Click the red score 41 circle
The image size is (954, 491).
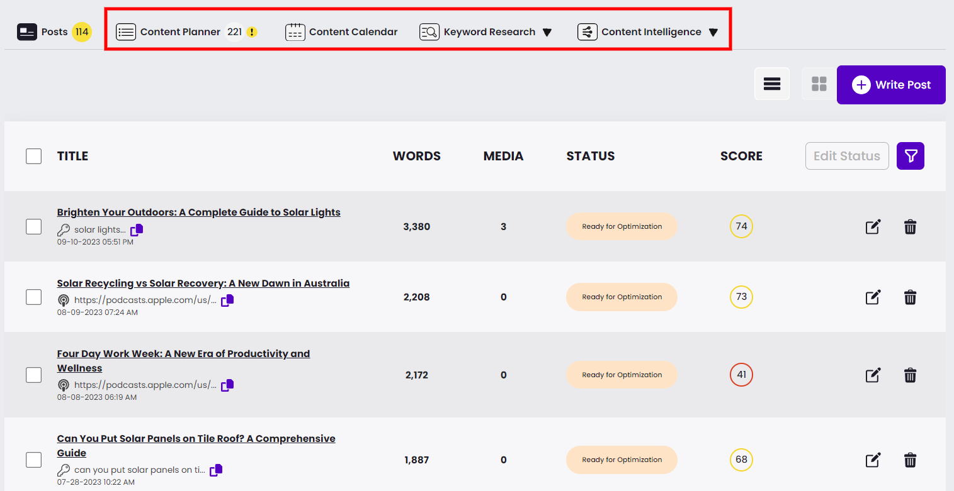pos(741,375)
